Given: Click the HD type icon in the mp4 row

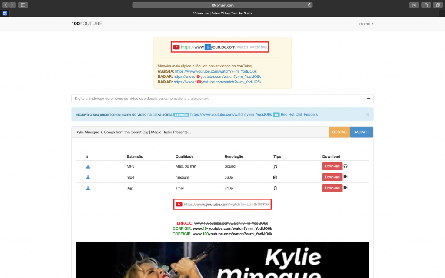Looking at the screenshot, I should point(275,178).
